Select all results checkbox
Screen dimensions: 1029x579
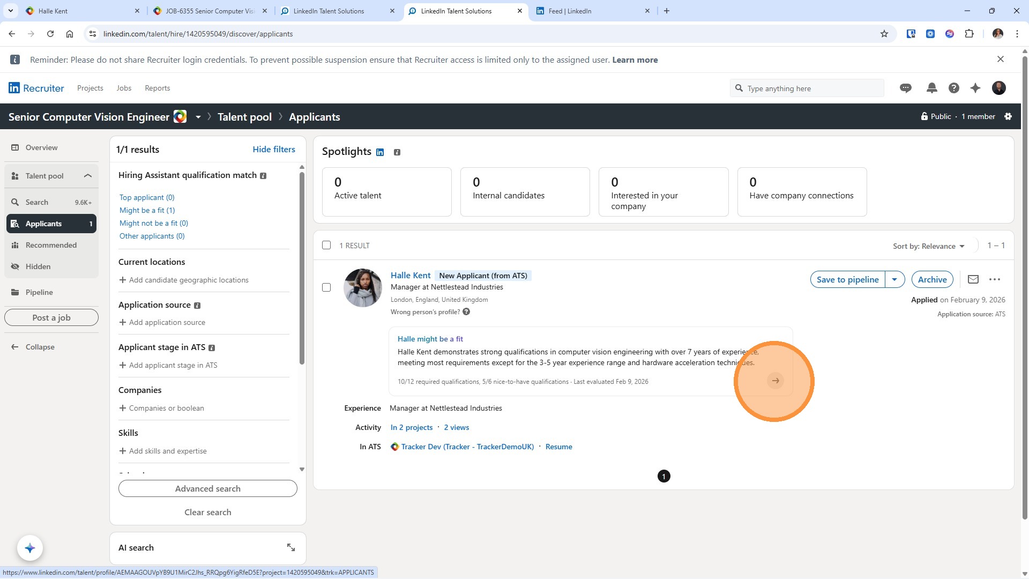[x=326, y=246]
